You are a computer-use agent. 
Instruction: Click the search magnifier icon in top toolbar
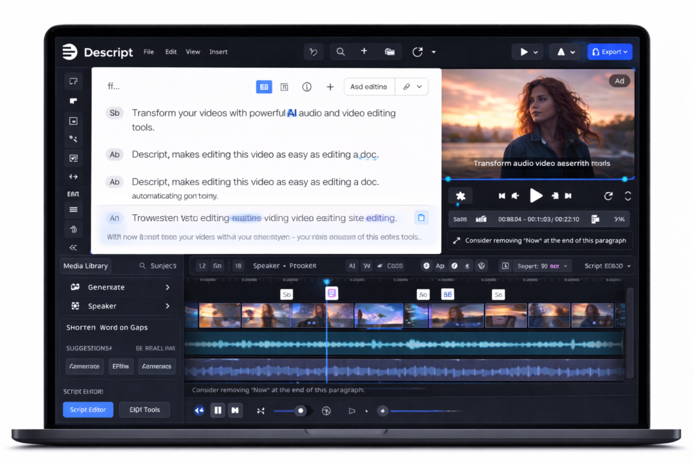pos(340,52)
